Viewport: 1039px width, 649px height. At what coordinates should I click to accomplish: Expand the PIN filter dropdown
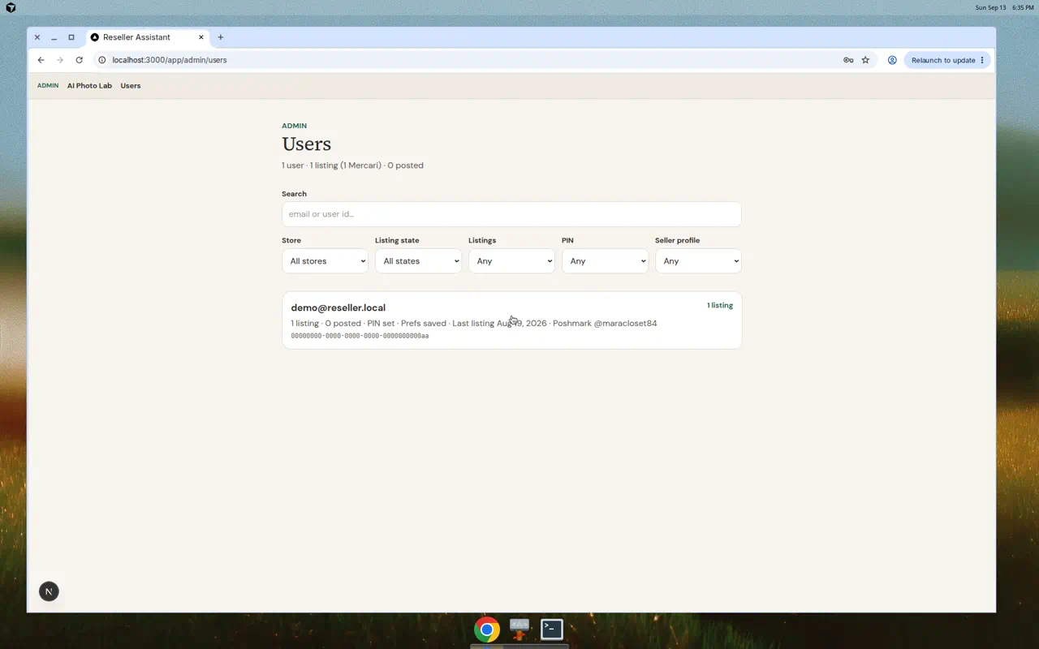pos(605,261)
